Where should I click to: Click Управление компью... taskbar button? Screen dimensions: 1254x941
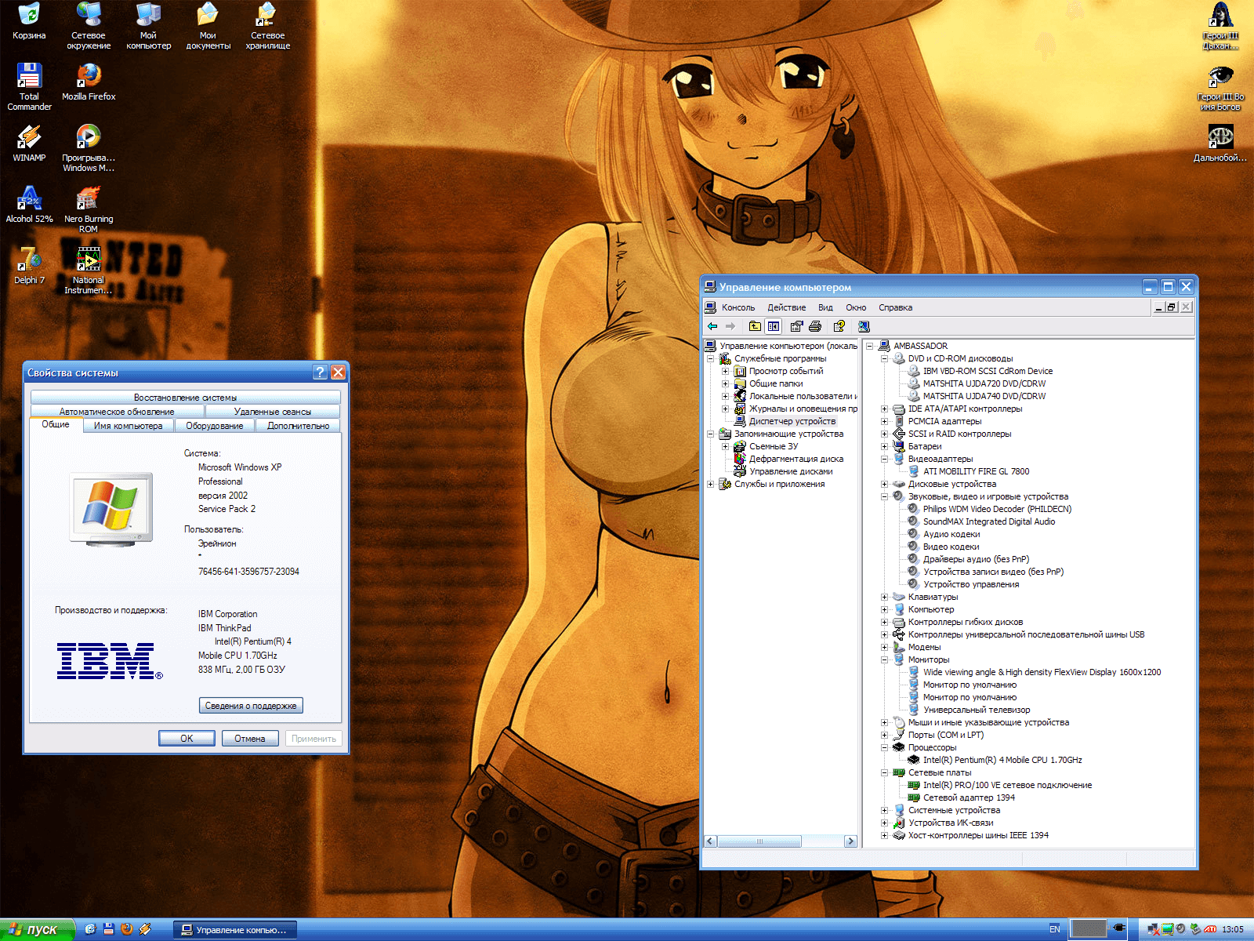(x=235, y=930)
